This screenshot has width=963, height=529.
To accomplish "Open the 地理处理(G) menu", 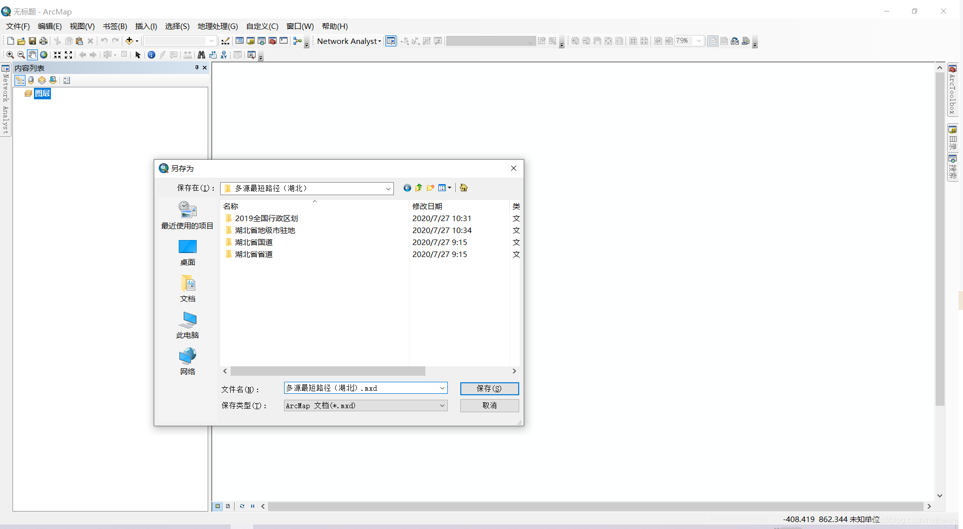I will pos(218,26).
